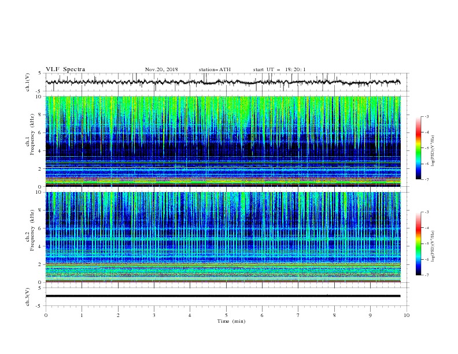This screenshot has width=458, height=354.
Task: Click the "-3" tick on ch.1 colorbar
Action: tap(427, 116)
